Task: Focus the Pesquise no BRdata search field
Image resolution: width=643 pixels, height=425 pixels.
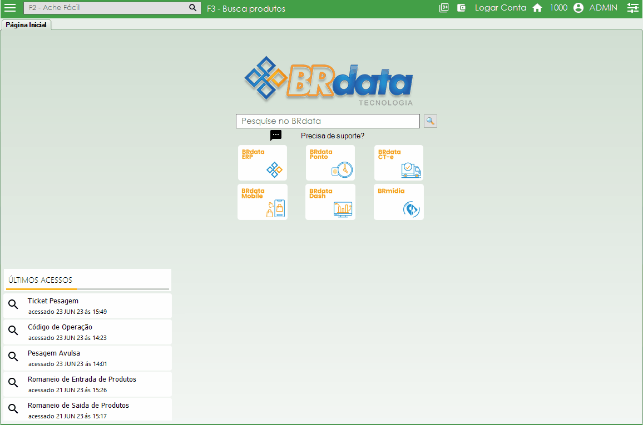Action: [x=328, y=121]
